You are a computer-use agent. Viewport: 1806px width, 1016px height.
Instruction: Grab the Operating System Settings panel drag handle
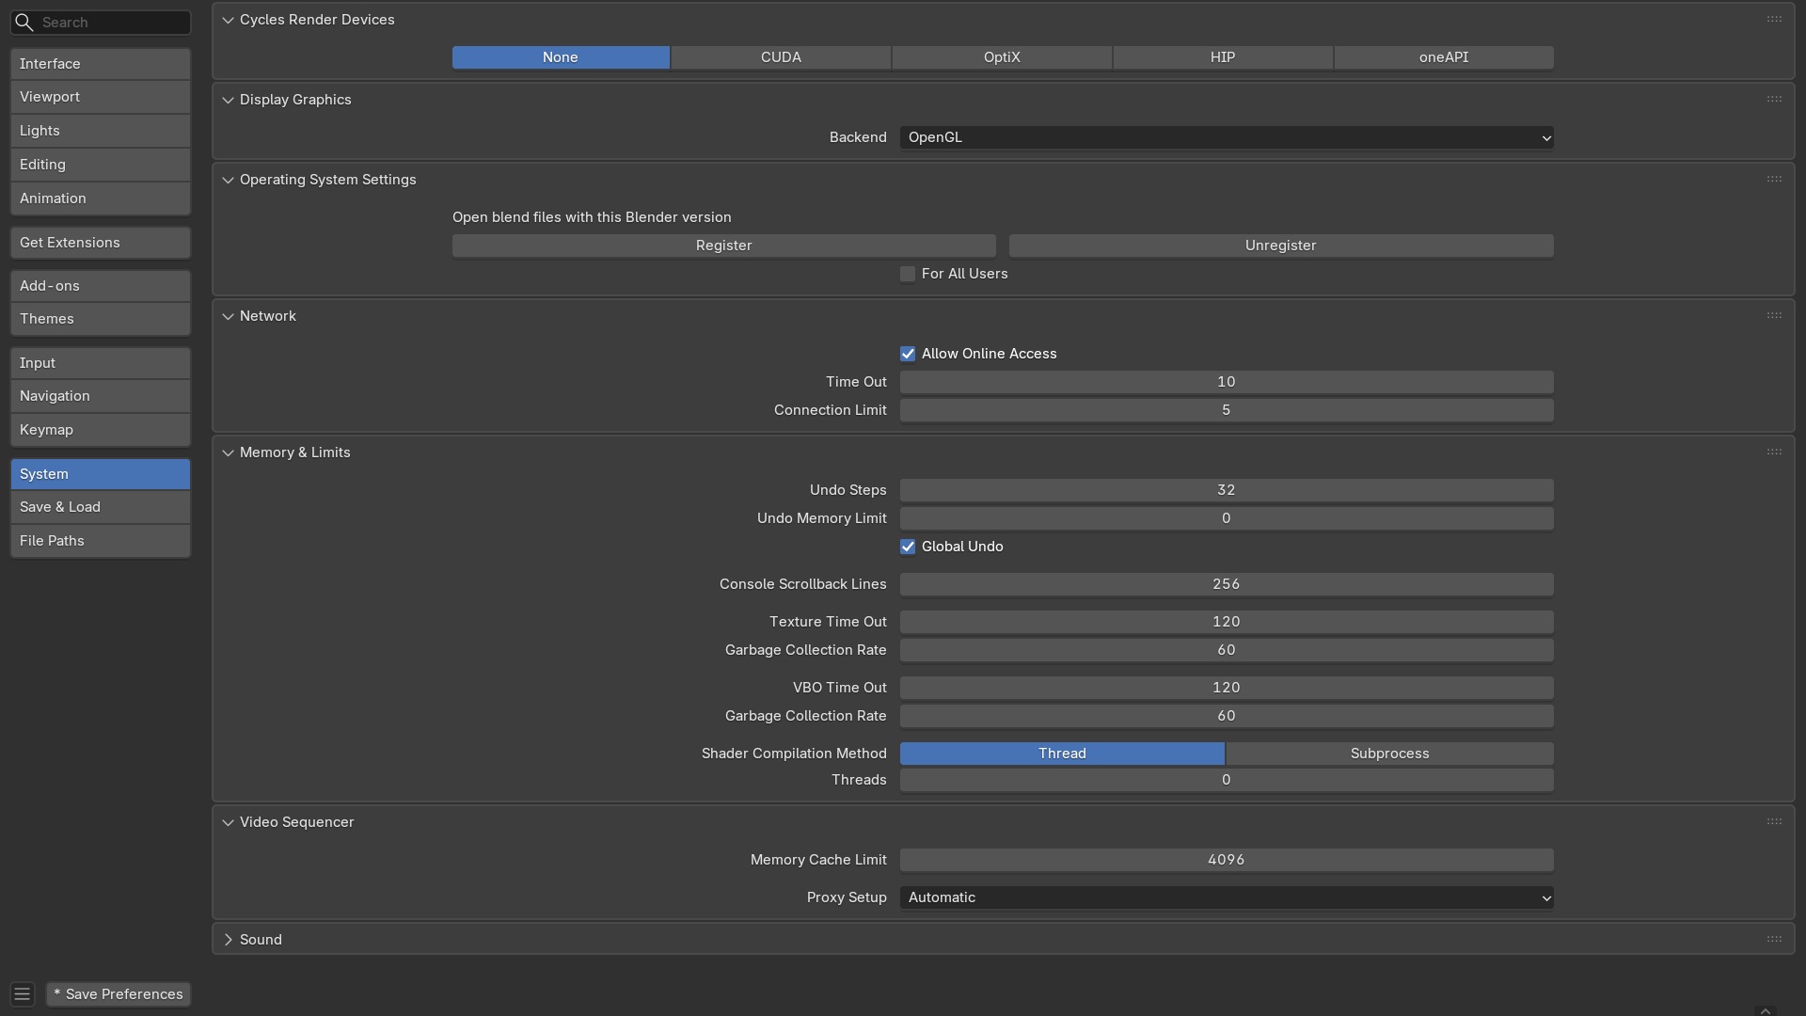pyautogui.click(x=1774, y=180)
